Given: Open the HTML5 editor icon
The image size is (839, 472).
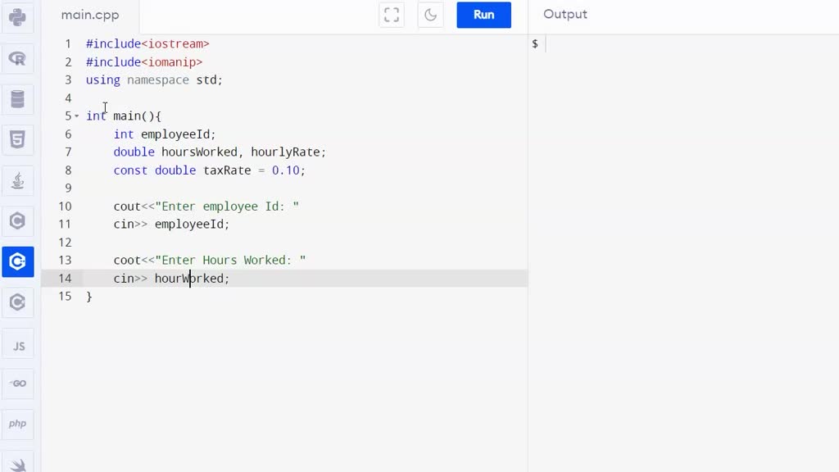Looking at the screenshot, I should [18, 139].
